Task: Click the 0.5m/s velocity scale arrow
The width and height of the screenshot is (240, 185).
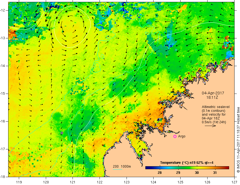Action: click(210, 126)
